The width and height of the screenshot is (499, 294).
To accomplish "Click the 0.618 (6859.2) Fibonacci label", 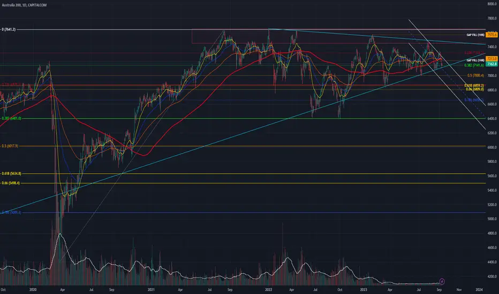I will 474,86.
